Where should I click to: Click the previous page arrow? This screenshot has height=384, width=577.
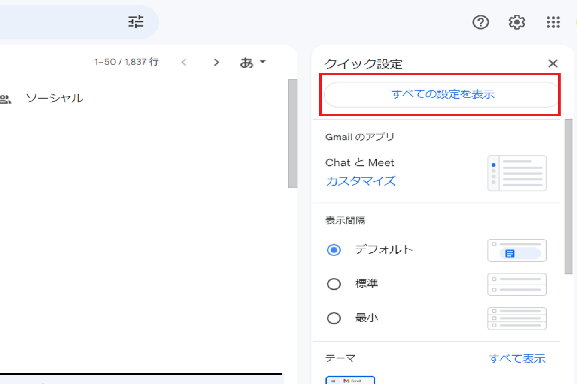[184, 63]
